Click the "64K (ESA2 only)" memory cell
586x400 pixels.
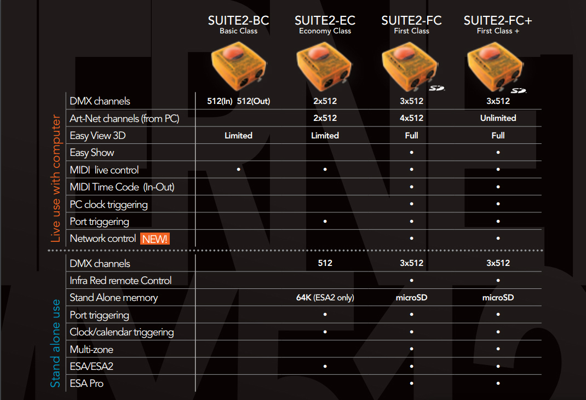[x=325, y=298]
